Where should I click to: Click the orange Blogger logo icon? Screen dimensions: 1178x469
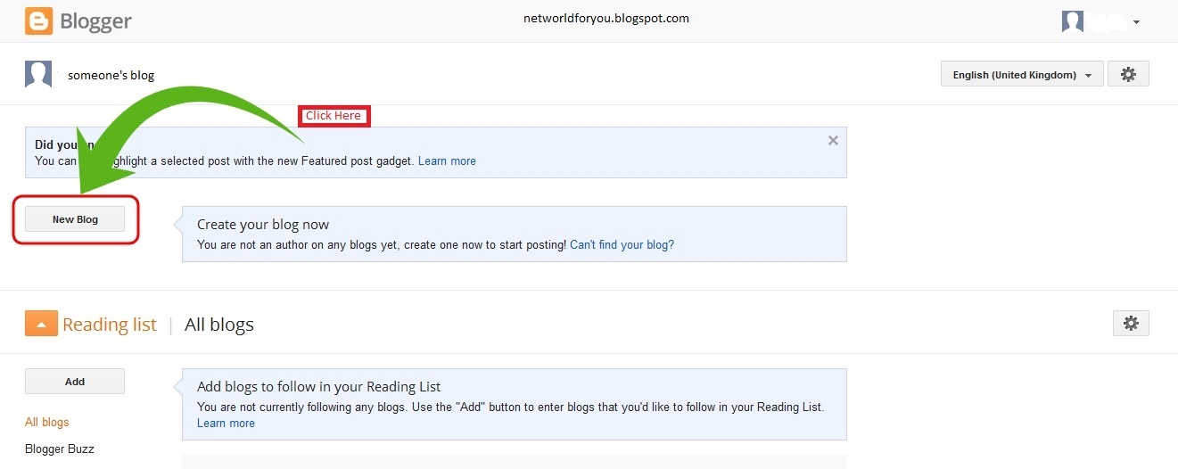pos(38,21)
